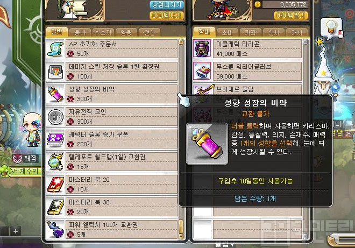The image size is (355, 248).
Task: Open the 전설 shop tab
Action: click(150, 33)
